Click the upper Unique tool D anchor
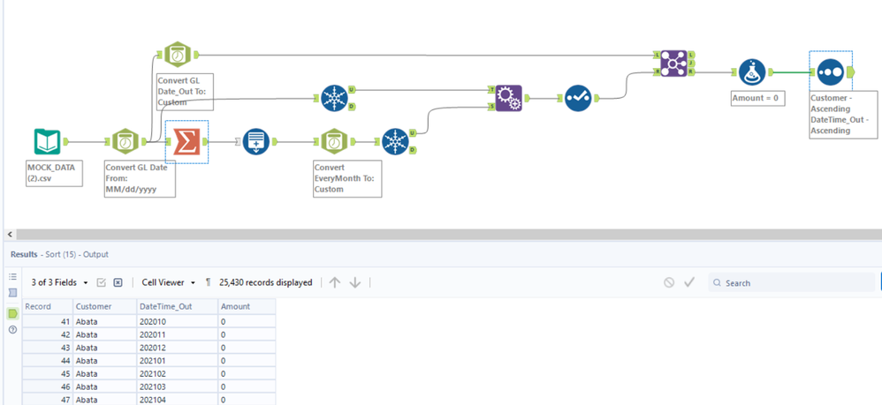This screenshot has height=405, width=882. coord(352,107)
